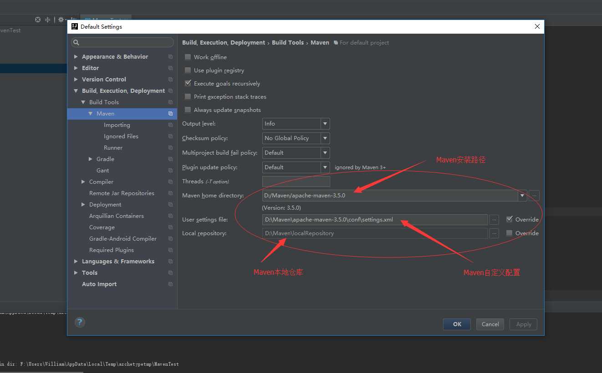Click project-level icon beside Editor
Screen dimensions: 602x373
pos(170,68)
